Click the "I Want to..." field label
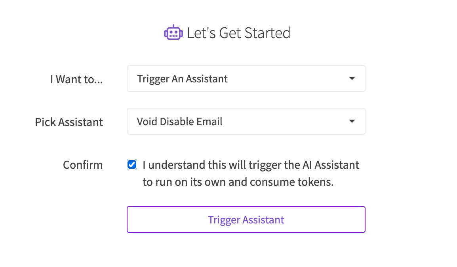 click(x=76, y=79)
